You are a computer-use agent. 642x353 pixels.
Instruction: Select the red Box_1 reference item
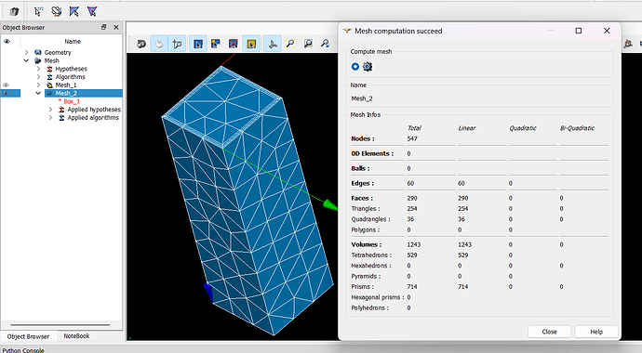[x=72, y=101]
